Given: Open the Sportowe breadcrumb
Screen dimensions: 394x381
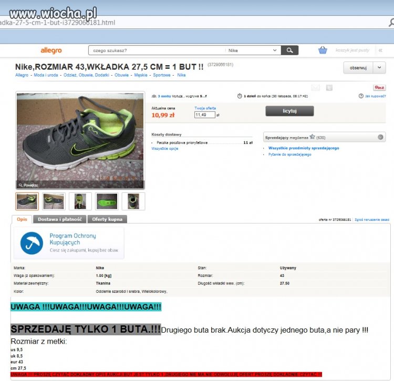Looking at the screenshot, I should click(x=162, y=75).
